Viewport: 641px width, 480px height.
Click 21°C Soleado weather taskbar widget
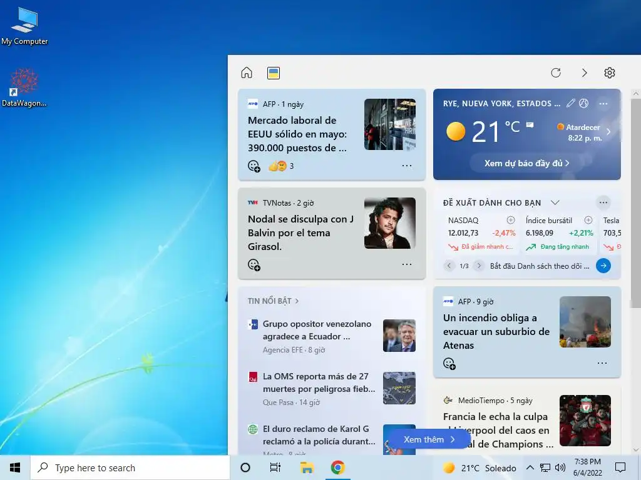pyautogui.click(x=479, y=467)
